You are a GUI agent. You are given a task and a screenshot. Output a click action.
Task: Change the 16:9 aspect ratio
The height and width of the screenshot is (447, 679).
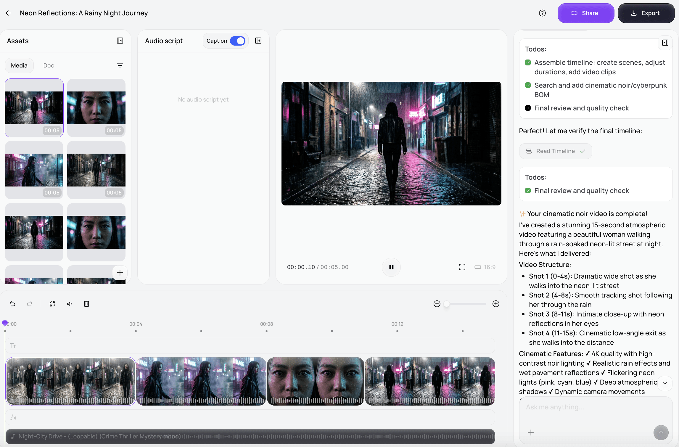click(x=485, y=267)
